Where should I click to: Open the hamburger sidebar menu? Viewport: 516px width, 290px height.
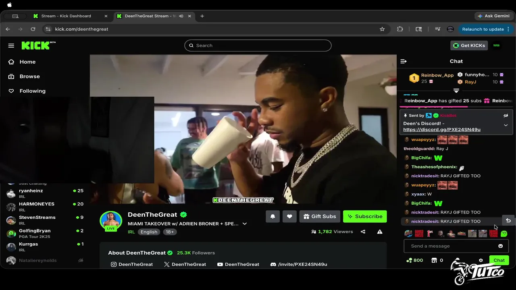(11, 46)
